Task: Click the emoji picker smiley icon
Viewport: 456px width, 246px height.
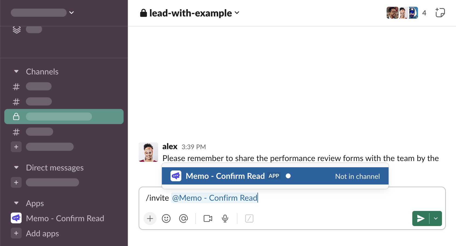Action: (166, 218)
